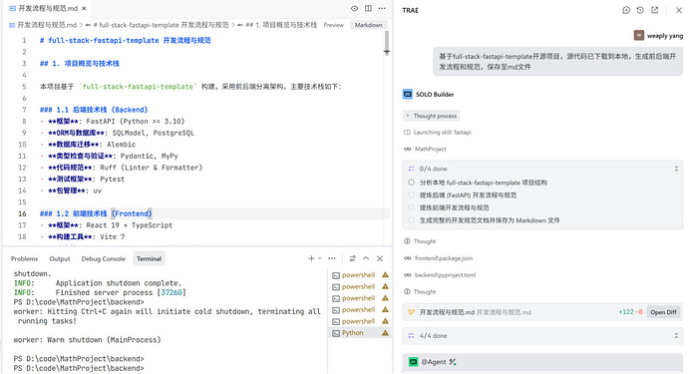The width and height of the screenshot is (688, 374).
Task: Collapse the 0/4 done task list
Action: (x=676, y=169)
